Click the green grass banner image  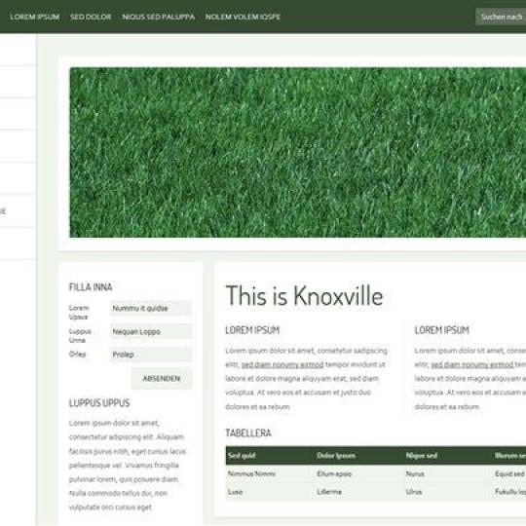click(x=297, y=153)
